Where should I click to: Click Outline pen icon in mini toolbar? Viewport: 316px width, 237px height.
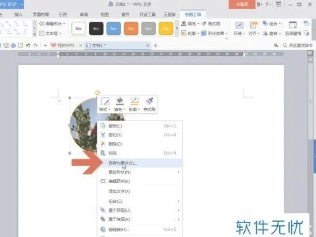point(134,101)
